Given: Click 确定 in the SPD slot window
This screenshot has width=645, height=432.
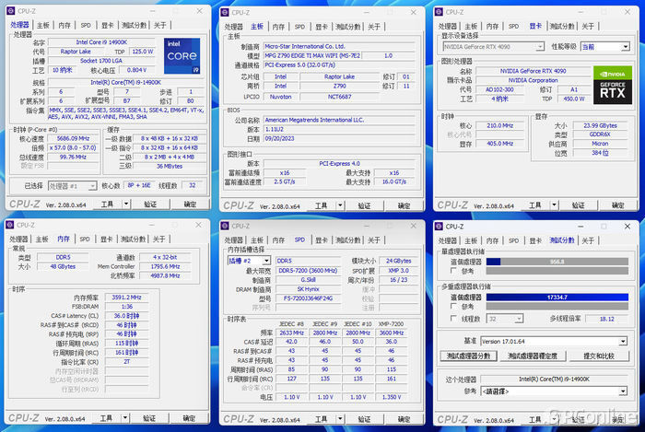Looking at the screenshot, I should [x=404, y=419].
